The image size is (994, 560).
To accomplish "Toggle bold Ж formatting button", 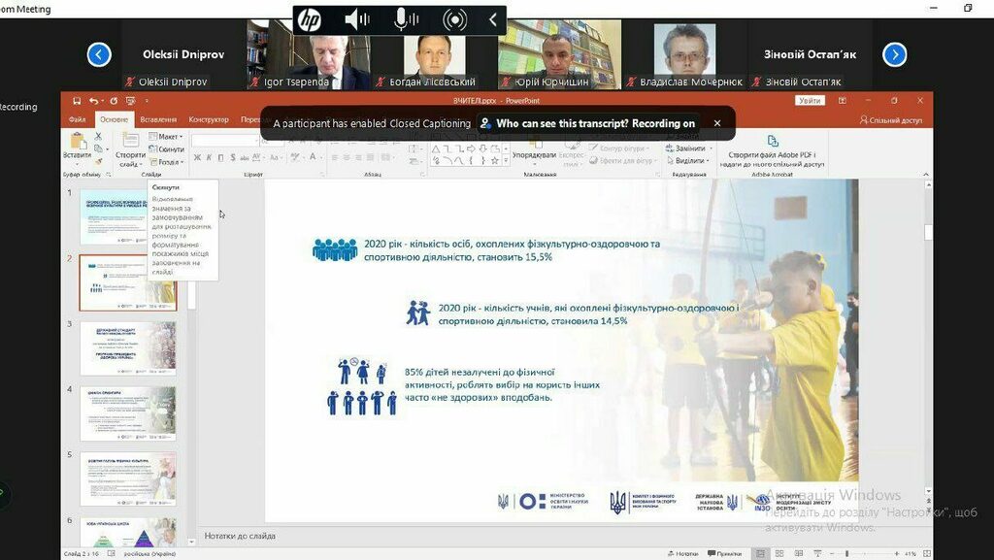I will (x=197, y=158).
